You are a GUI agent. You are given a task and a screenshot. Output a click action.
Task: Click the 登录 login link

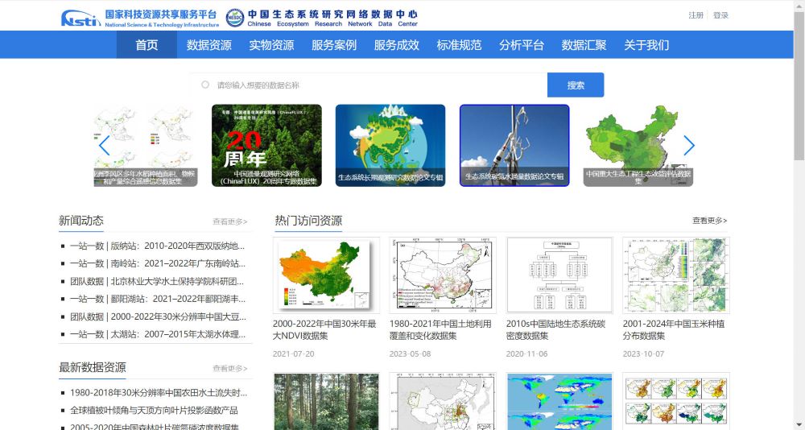[x=720, y=15]
